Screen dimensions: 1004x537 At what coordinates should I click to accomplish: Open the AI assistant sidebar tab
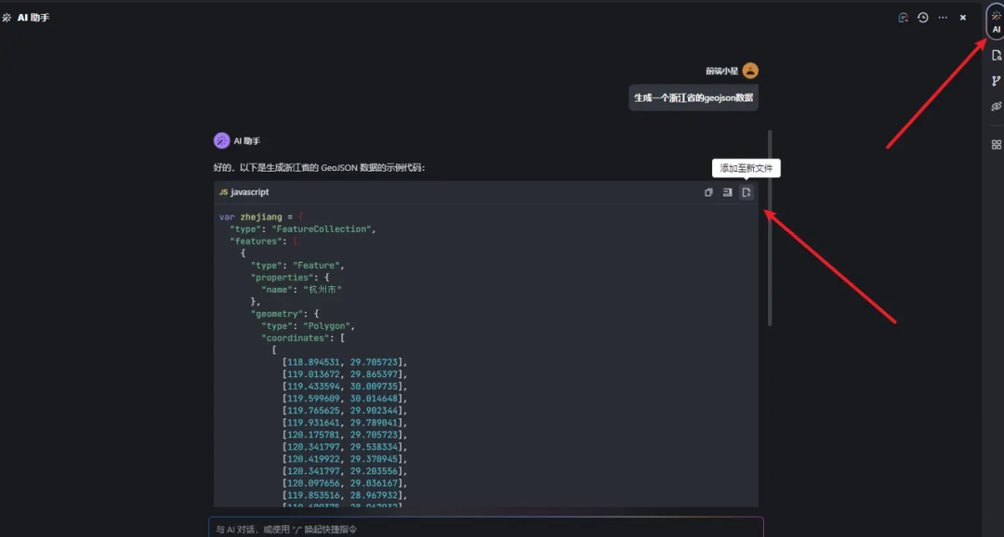(x=996, y=21)
